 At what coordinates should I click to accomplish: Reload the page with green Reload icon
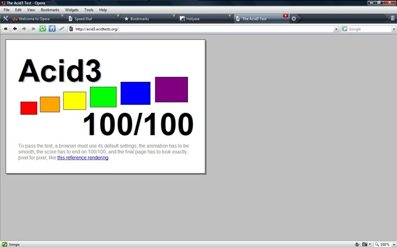[43, 29]
